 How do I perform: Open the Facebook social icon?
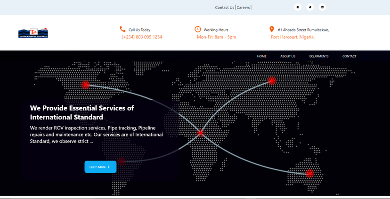(x=298, y=7)
